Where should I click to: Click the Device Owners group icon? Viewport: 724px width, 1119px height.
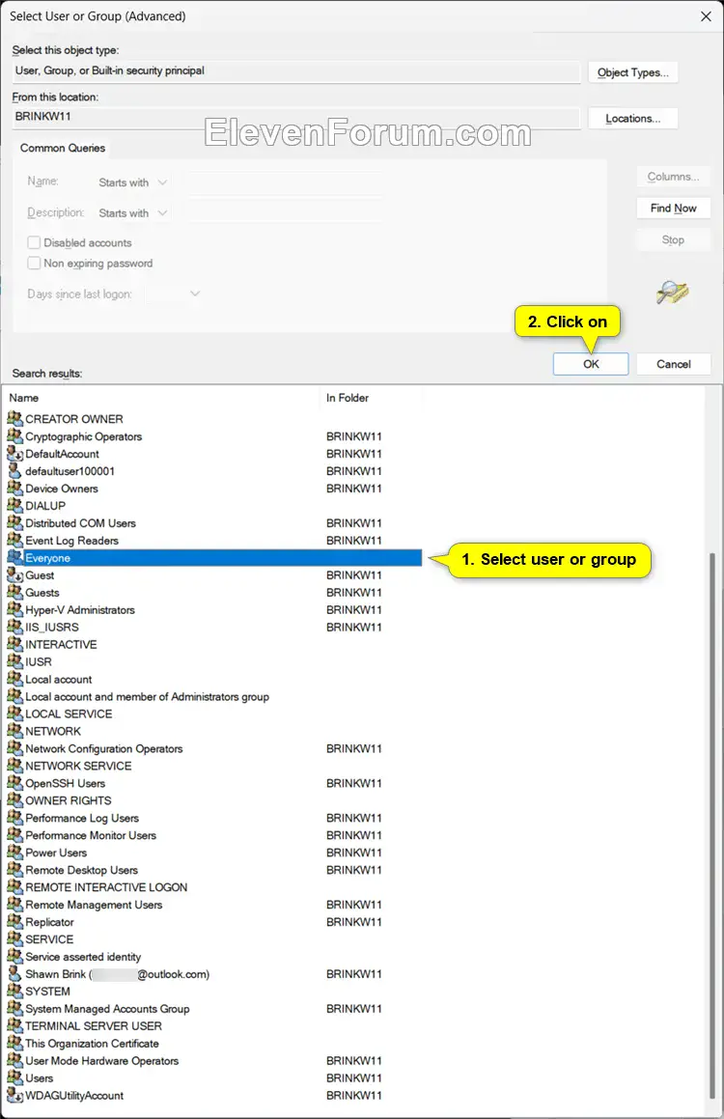[15, 489]
